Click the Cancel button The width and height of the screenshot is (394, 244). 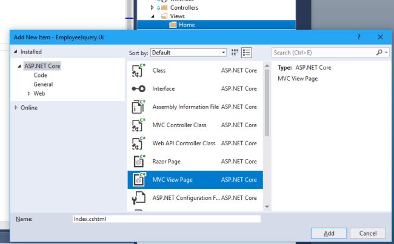367,233
